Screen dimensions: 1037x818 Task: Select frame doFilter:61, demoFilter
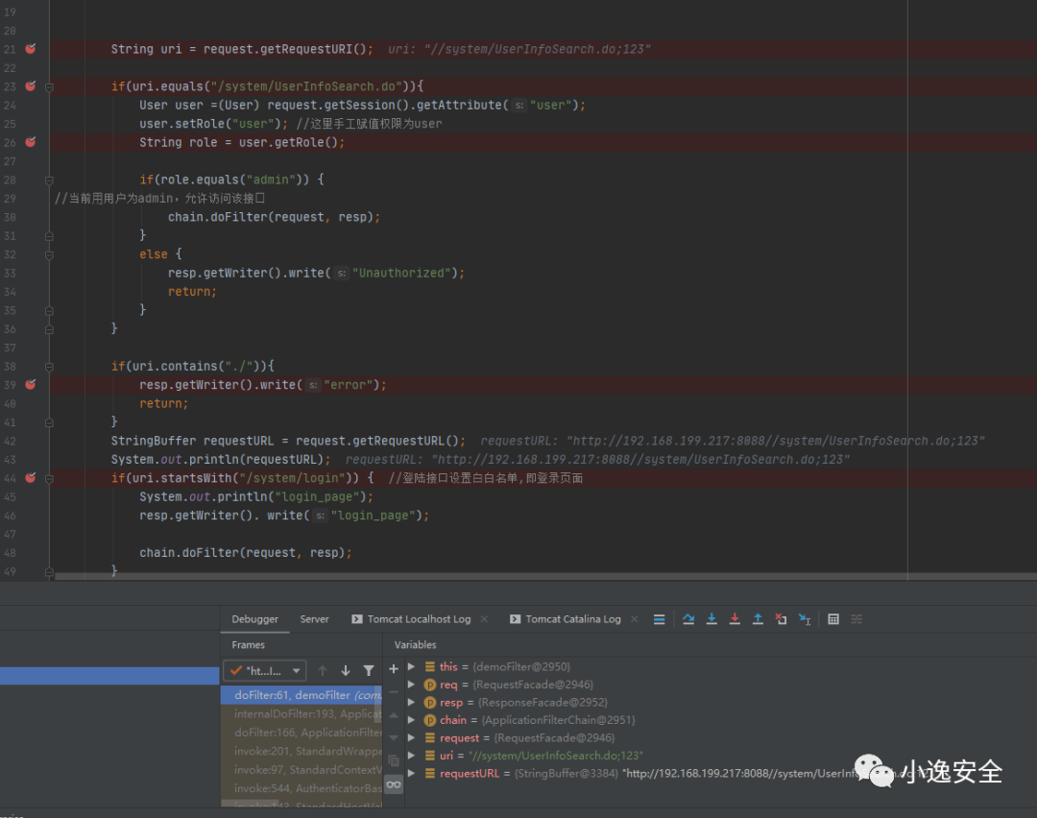tap(301, 695)
